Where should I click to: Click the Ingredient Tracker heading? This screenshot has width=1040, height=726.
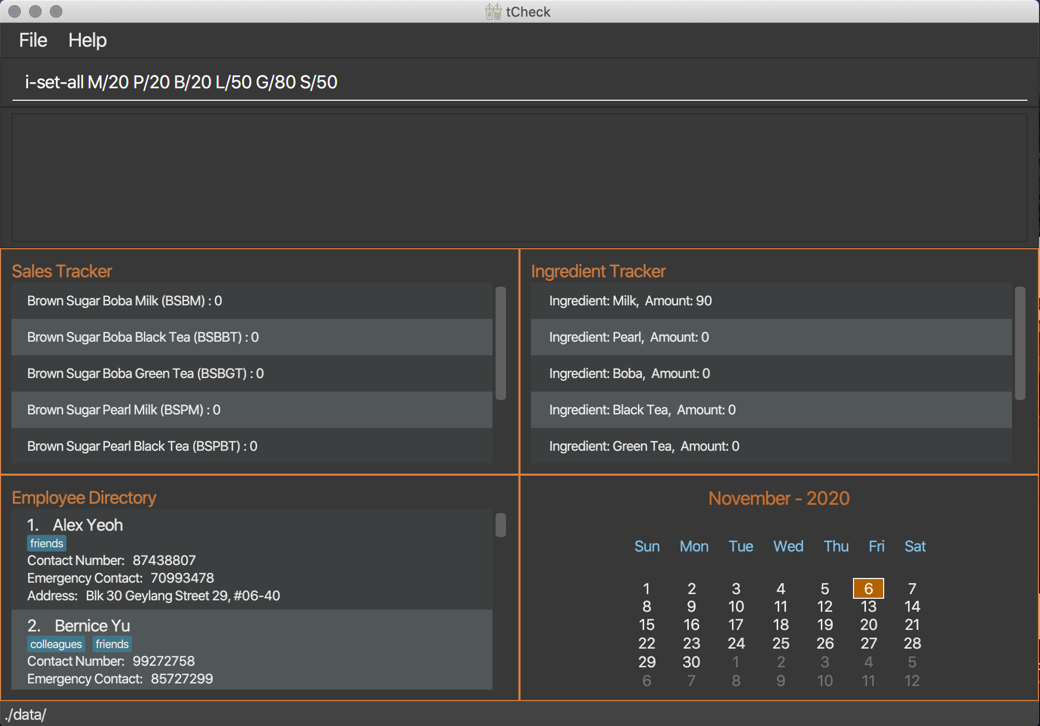[x=598, y=271]
